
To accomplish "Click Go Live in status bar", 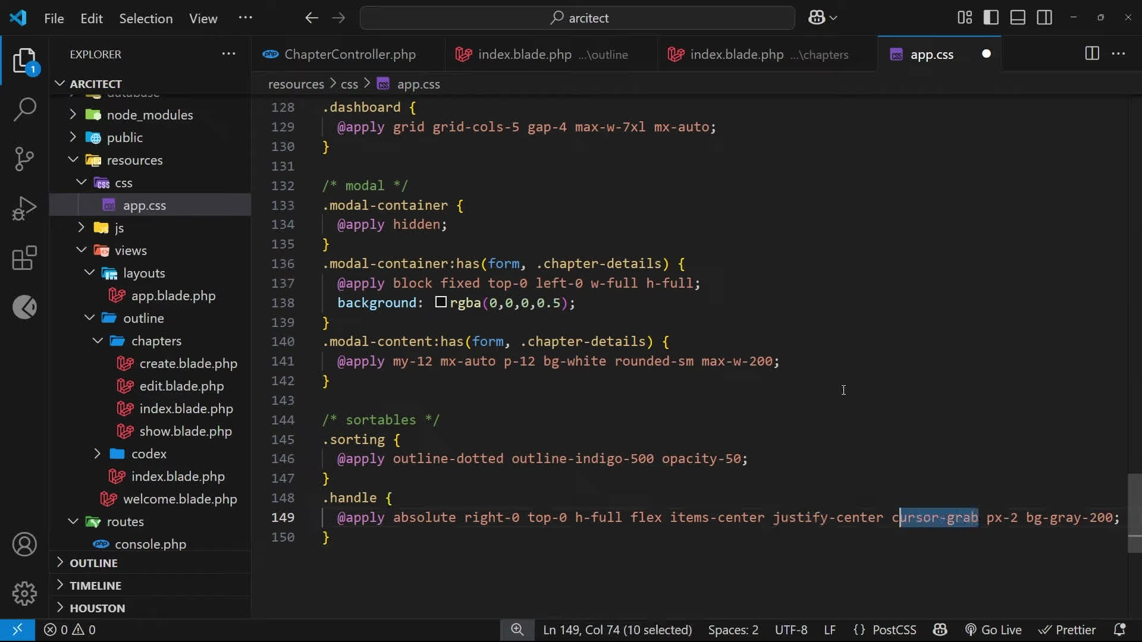I will (993, 630).
